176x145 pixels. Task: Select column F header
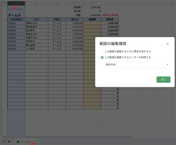click(92, 3)
